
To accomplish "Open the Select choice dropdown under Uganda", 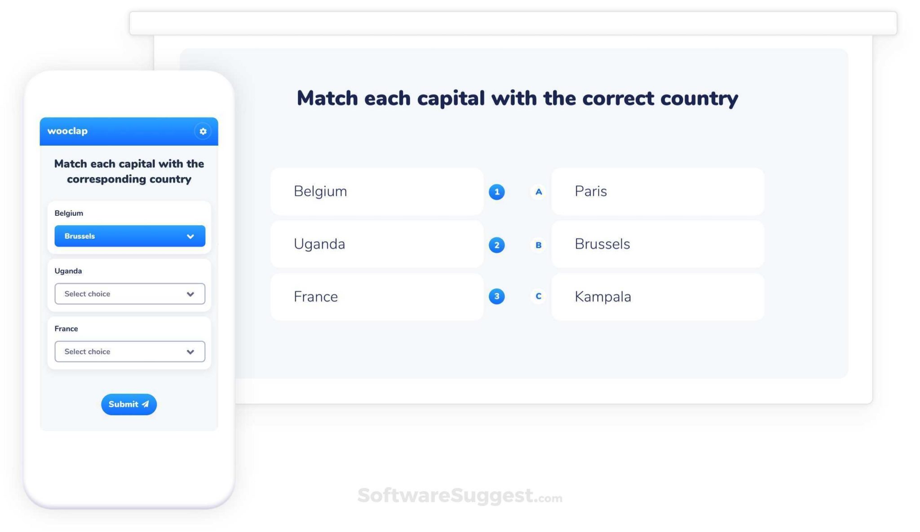I will point(129,294).
